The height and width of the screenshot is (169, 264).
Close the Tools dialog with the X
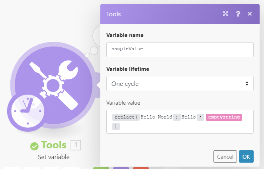[x=250, y=14]
